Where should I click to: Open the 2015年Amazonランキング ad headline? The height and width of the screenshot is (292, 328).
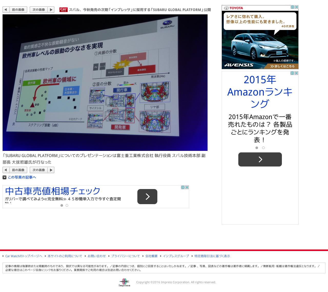[x=260, y=92]
